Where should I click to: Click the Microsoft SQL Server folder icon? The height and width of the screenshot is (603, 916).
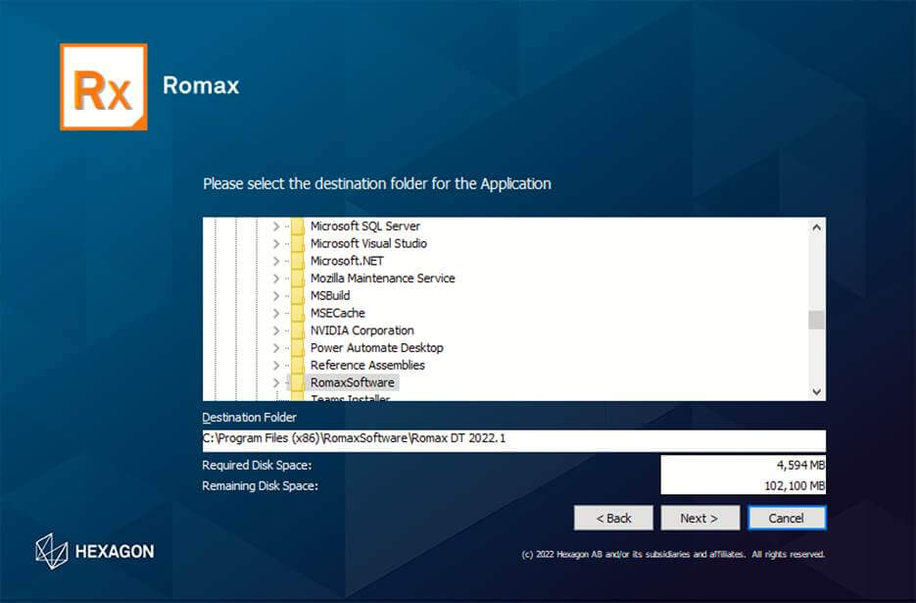[x=298, y=226]
